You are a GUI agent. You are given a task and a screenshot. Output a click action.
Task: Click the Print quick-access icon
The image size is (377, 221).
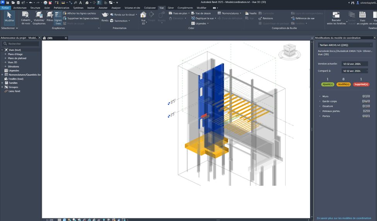click(x=46, y=3)
